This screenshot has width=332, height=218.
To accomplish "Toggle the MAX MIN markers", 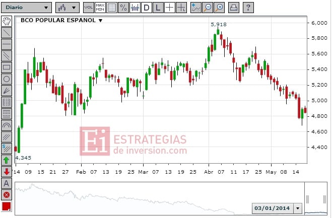I will [x=100, y=8].
